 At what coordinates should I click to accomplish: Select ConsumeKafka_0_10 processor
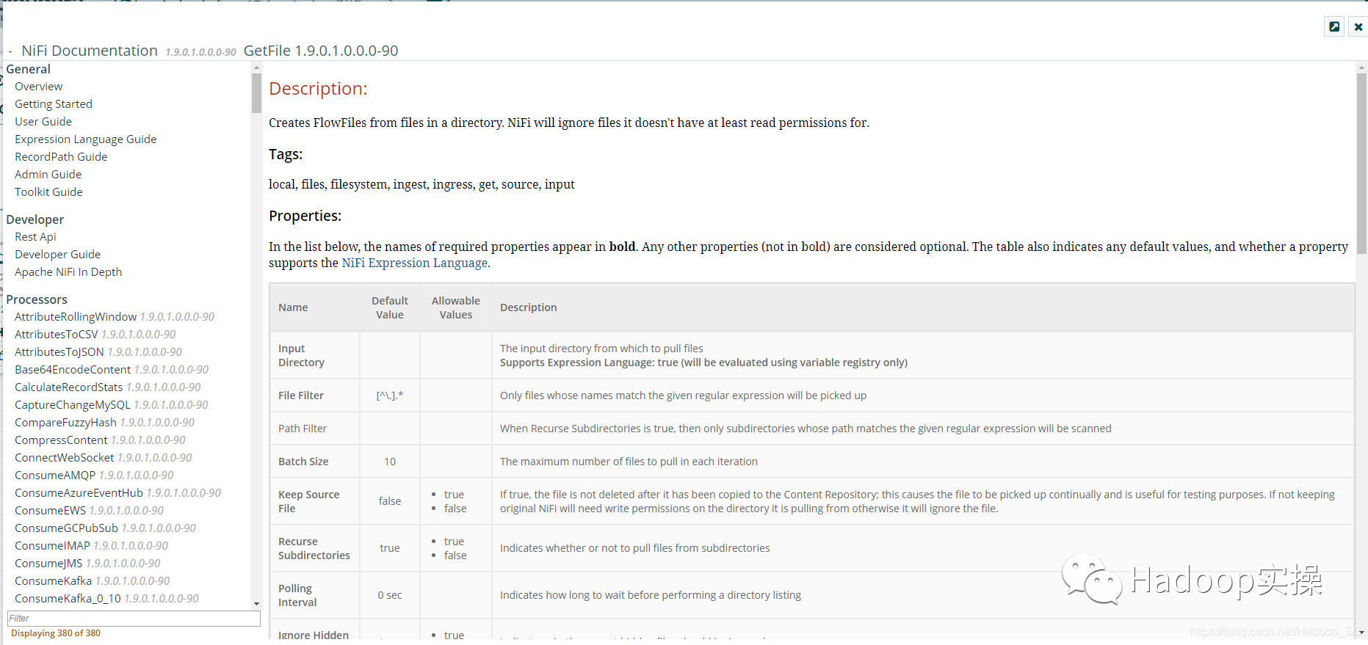tap(68, 599)
